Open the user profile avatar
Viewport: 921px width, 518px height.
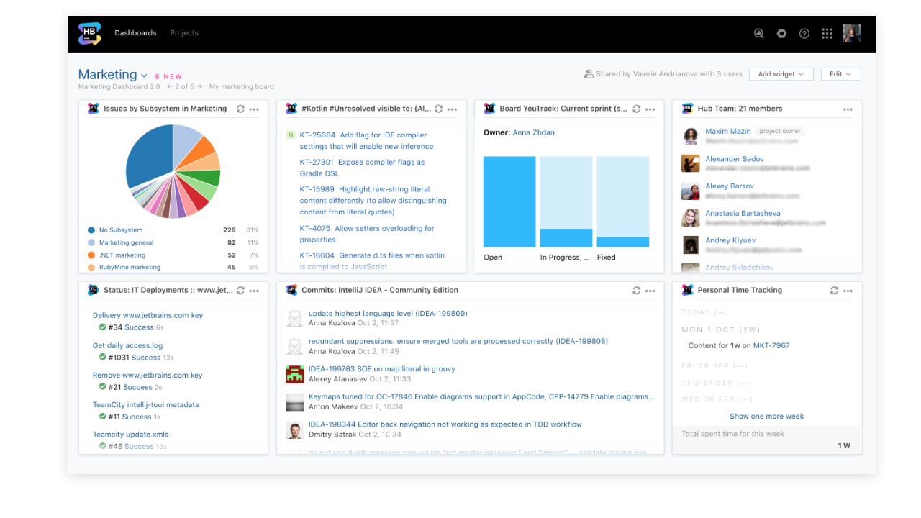point(852,33)
